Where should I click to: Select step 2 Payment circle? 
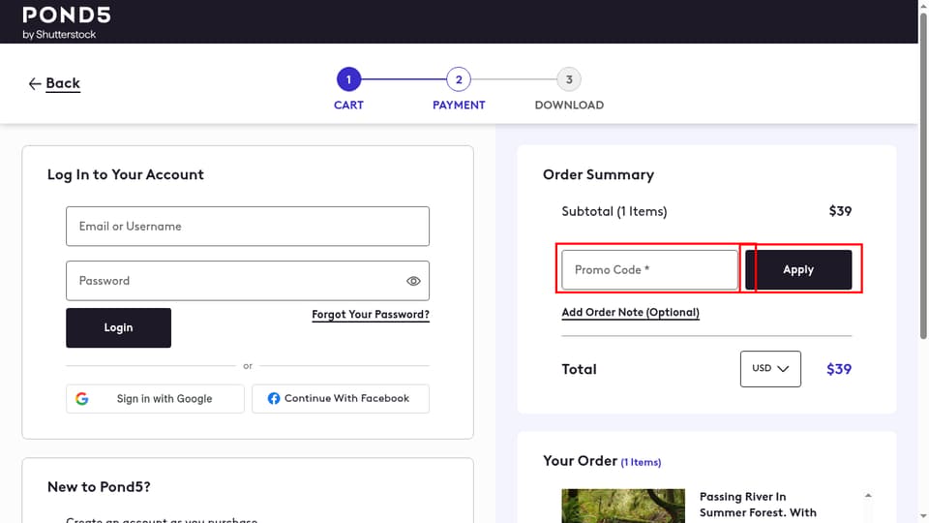point(459,79)
